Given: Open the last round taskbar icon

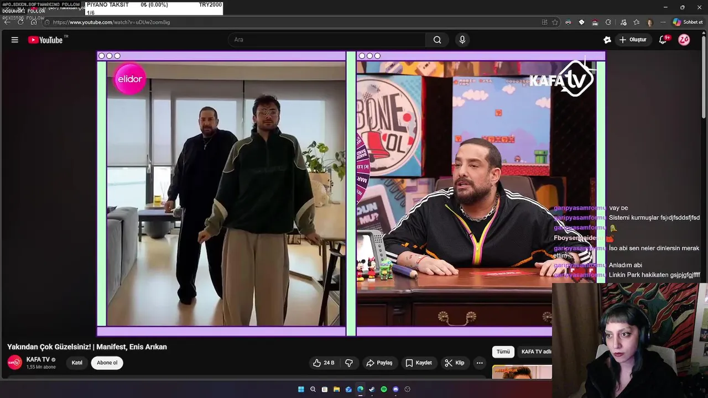Looking at the screenshot, I should pyautogui.click(x=408, y=389).
